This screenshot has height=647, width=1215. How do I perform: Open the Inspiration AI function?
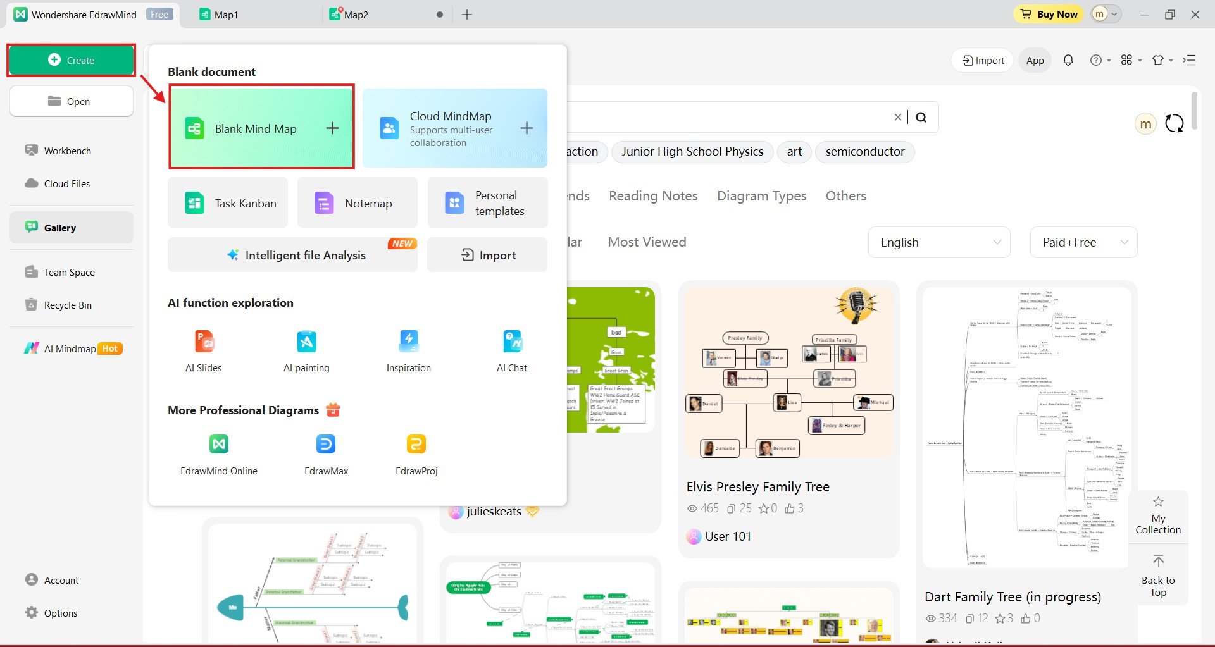(409, 351)
